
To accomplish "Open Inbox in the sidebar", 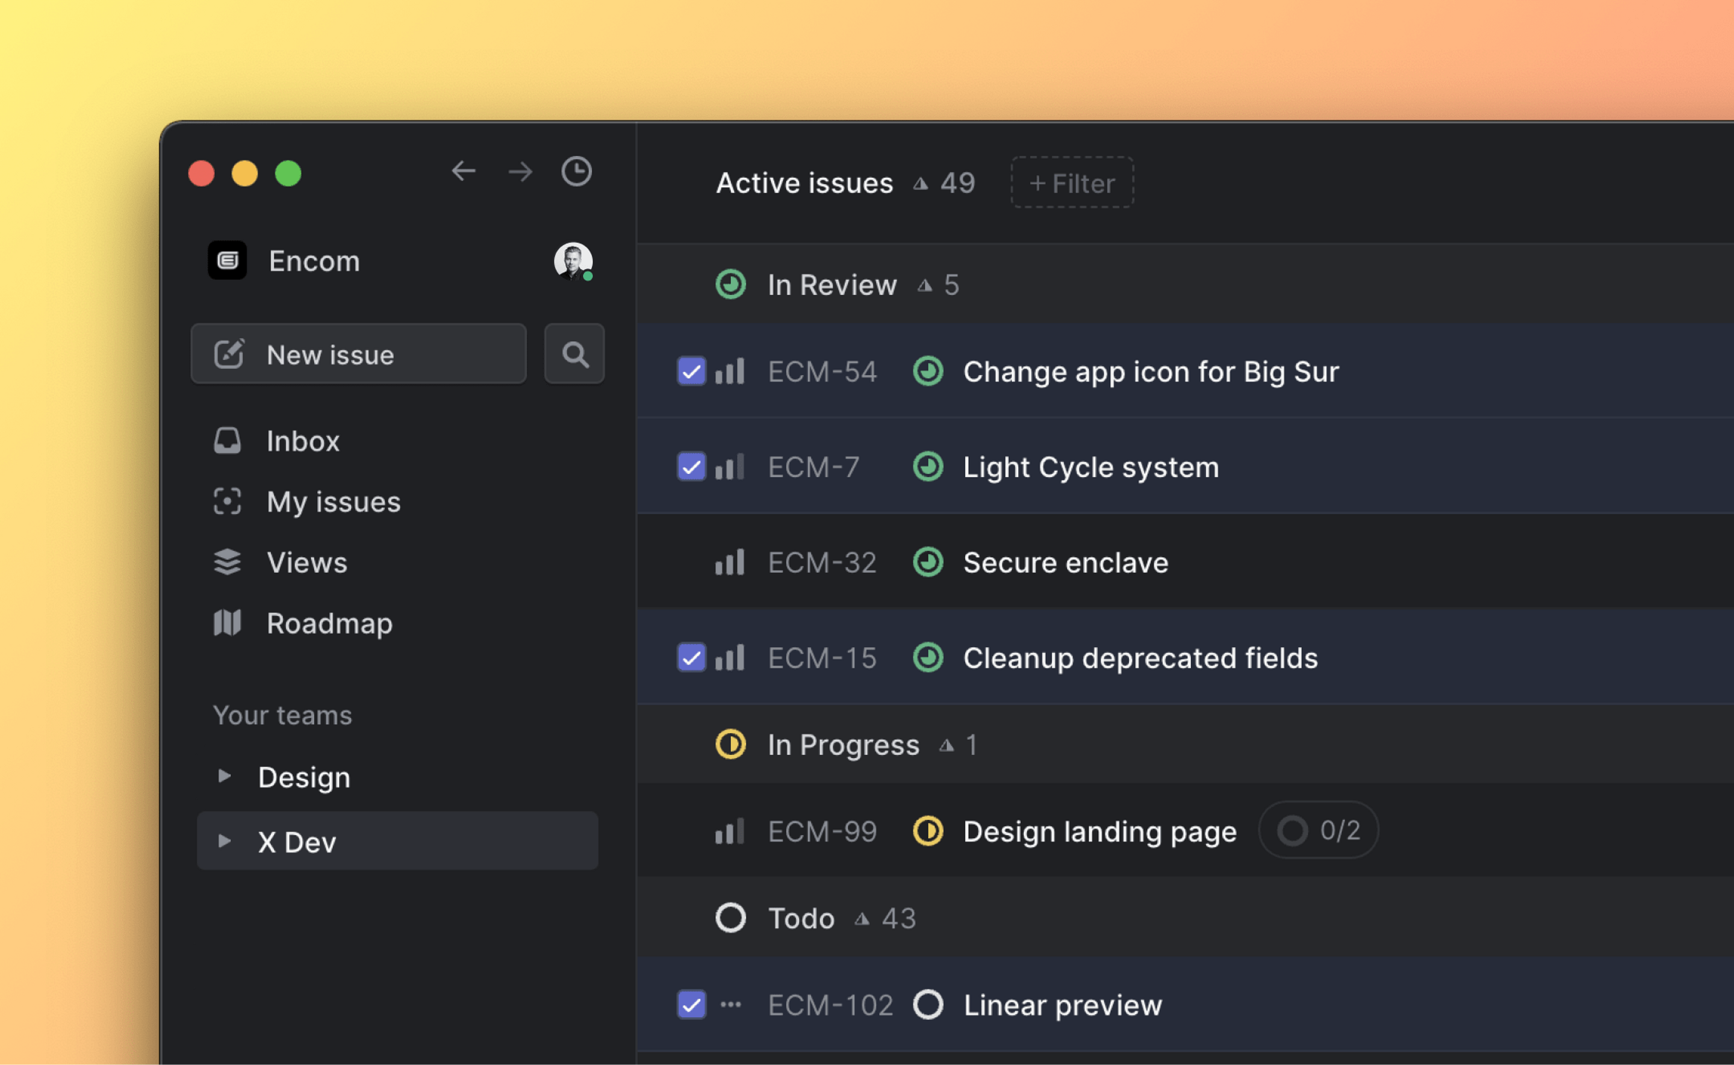I will (x=303, y=442).
